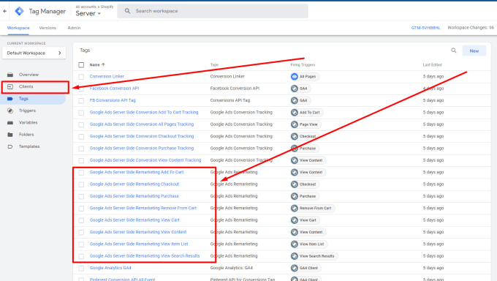Click the New tag button
497x281 pixels.
tap(474, 50)
